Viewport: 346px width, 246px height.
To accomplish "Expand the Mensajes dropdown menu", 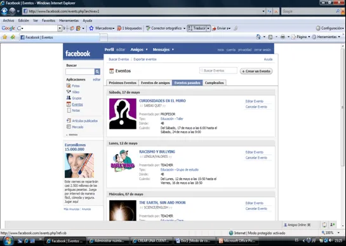I will click(173, 49).
